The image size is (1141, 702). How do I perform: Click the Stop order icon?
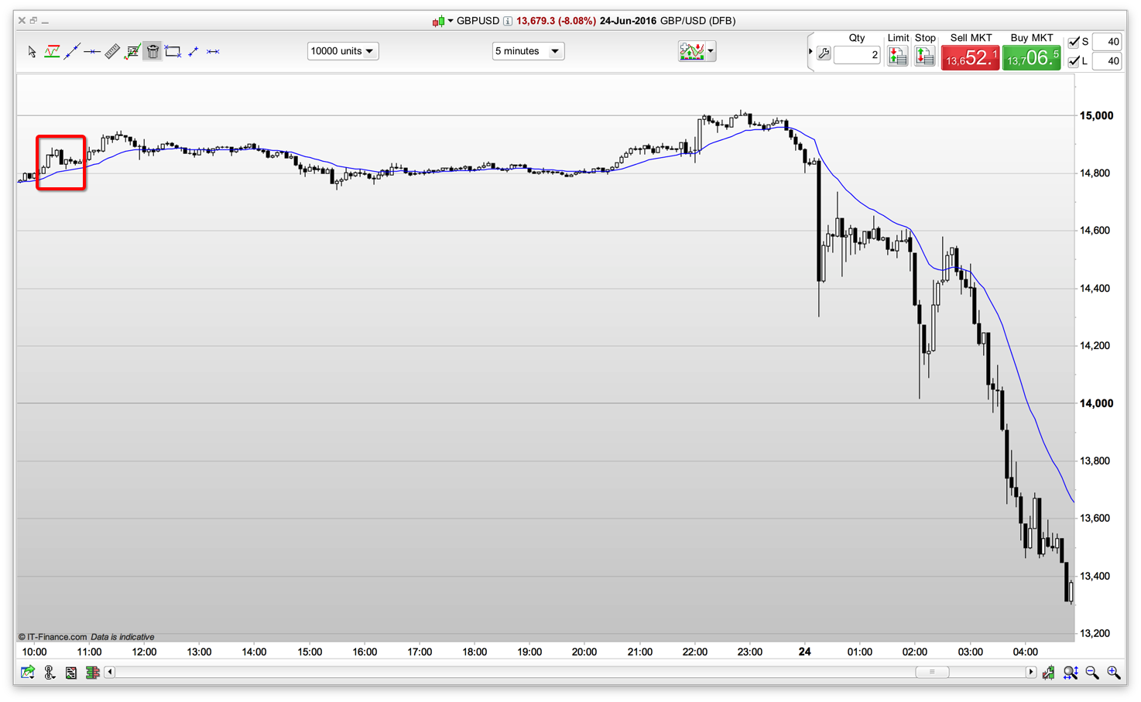click(924, 56)
